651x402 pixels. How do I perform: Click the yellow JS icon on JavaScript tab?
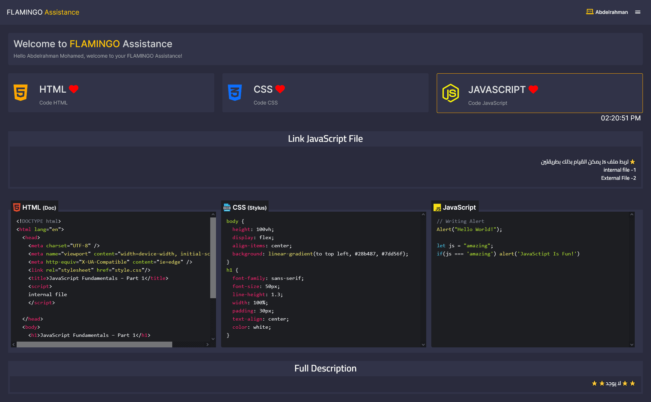click(437, 208)
